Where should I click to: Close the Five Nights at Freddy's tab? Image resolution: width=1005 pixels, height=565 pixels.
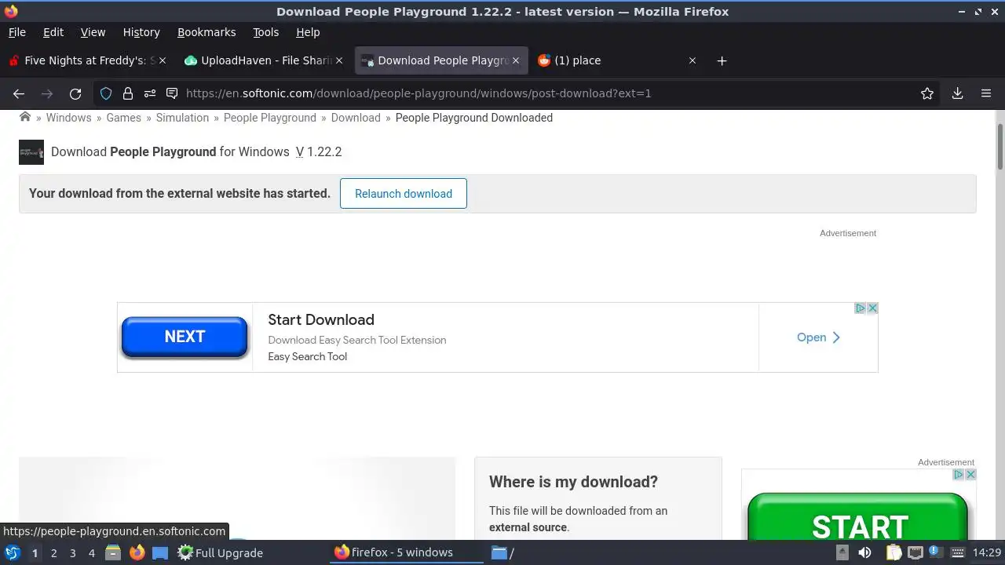click(163, 60)
